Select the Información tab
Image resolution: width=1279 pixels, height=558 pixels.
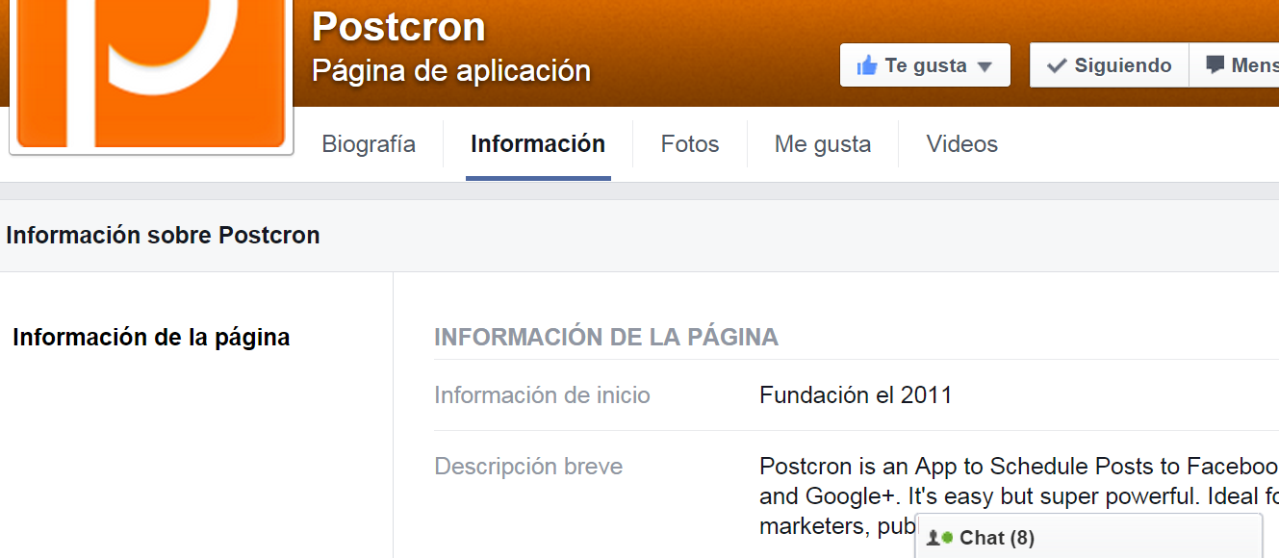click(537, 144)
